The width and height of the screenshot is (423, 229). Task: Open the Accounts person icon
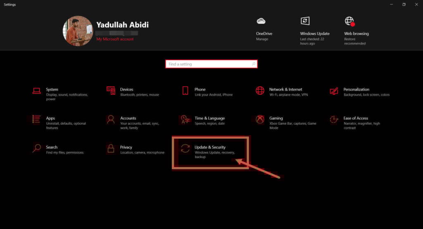pyautogui.click(x=111, y=119)
